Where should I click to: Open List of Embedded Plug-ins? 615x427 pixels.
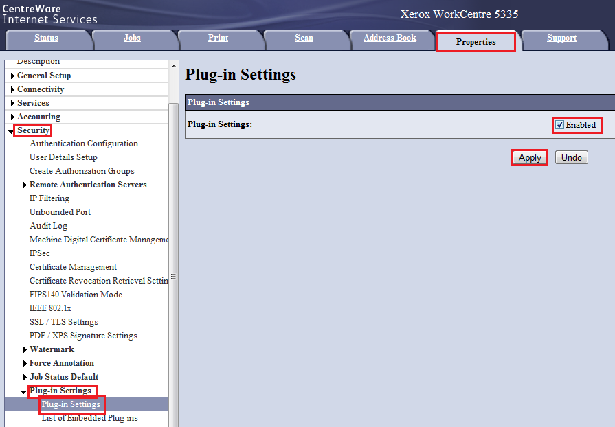pos(89,418)
